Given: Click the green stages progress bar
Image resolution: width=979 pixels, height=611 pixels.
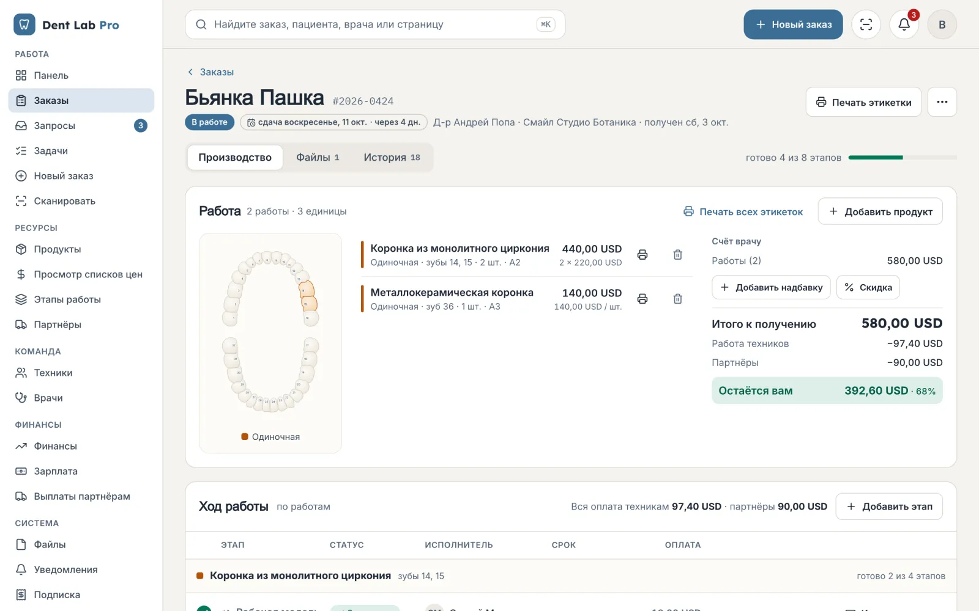Looking at the screenshot, I should tap(903, 158).
